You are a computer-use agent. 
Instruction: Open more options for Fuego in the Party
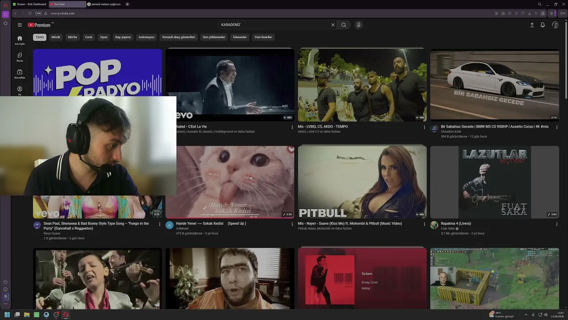point(160,224)
